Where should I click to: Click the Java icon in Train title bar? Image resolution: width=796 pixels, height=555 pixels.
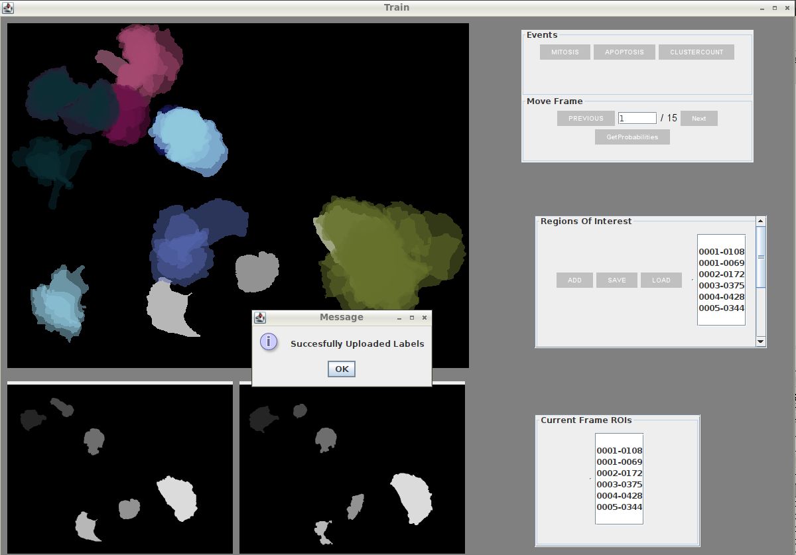[x=7, y=7]
